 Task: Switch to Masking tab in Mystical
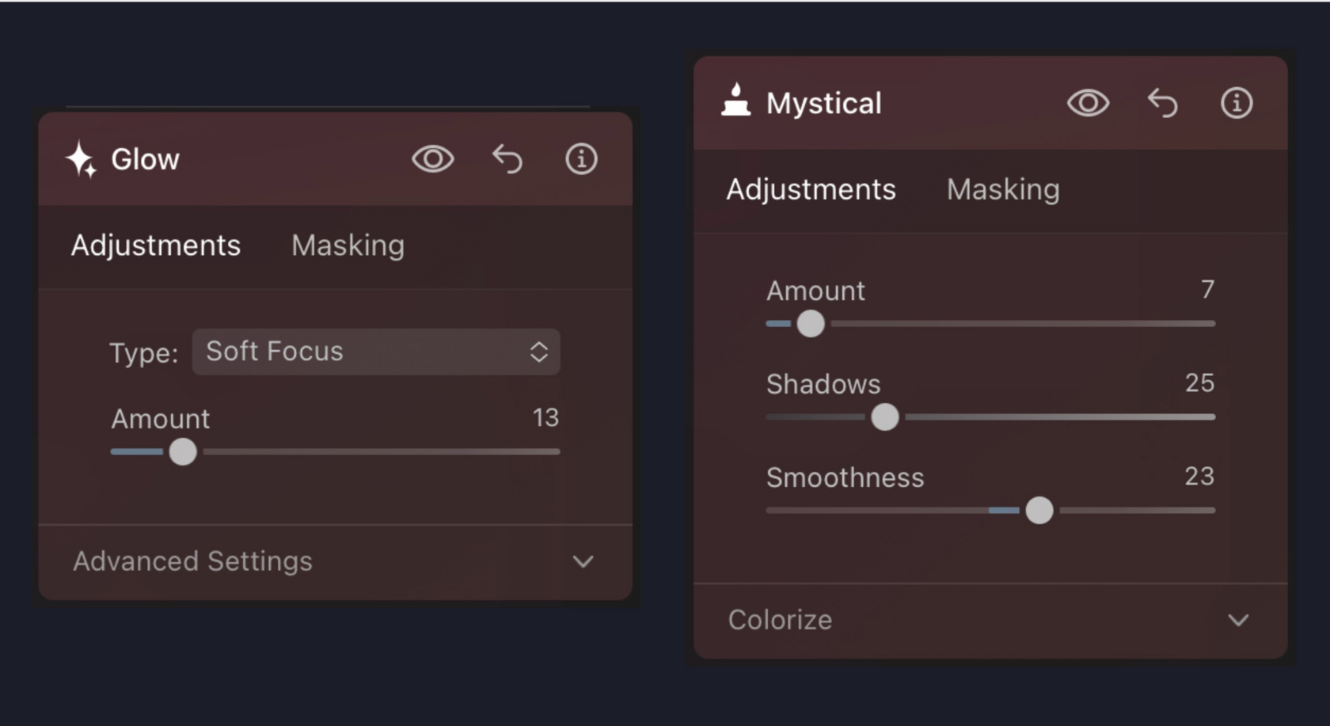click(1003, 189)
